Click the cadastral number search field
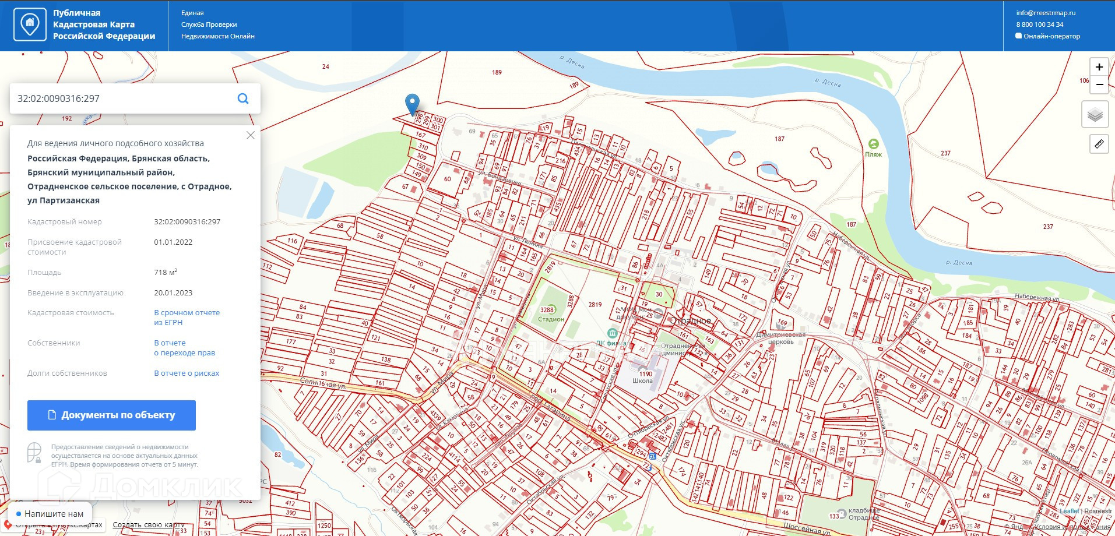This screenshot has width=1115, height=536. click(124, 98)
